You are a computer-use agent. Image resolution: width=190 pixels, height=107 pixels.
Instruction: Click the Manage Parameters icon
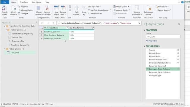click(137, 8)
